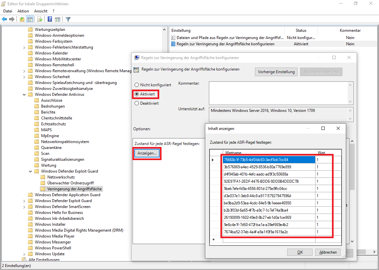Click the options panel's scroll-down arrow

tap(352, 241)
